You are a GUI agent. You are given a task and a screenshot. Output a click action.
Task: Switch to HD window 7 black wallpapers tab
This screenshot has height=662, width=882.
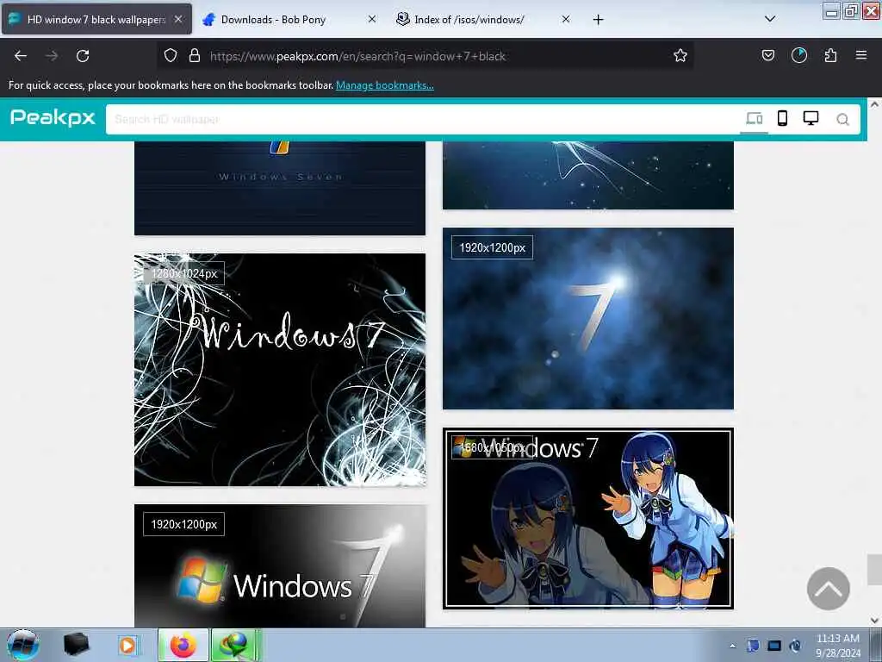[96, 19]
